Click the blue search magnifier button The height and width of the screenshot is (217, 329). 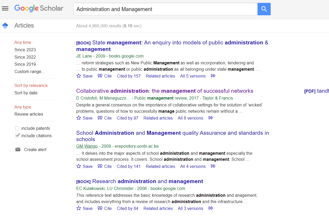[x=264, y=9]
